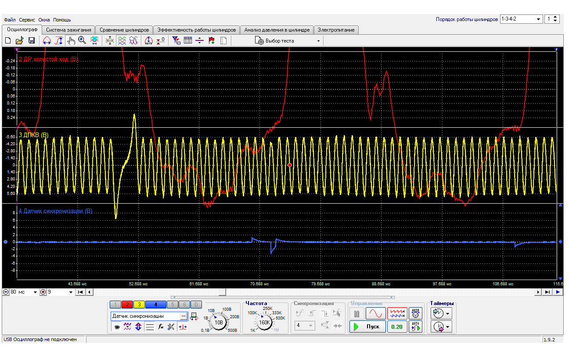Viewport: 569px width, 345px height.
Task: Click the Пуск start button
Action: (x=368, y=327)
